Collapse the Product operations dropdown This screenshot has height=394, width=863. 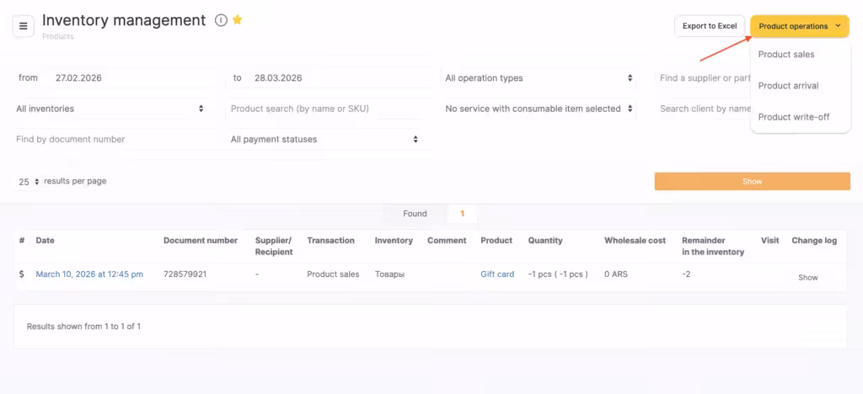pyautogui.click(x=799, y=26)
